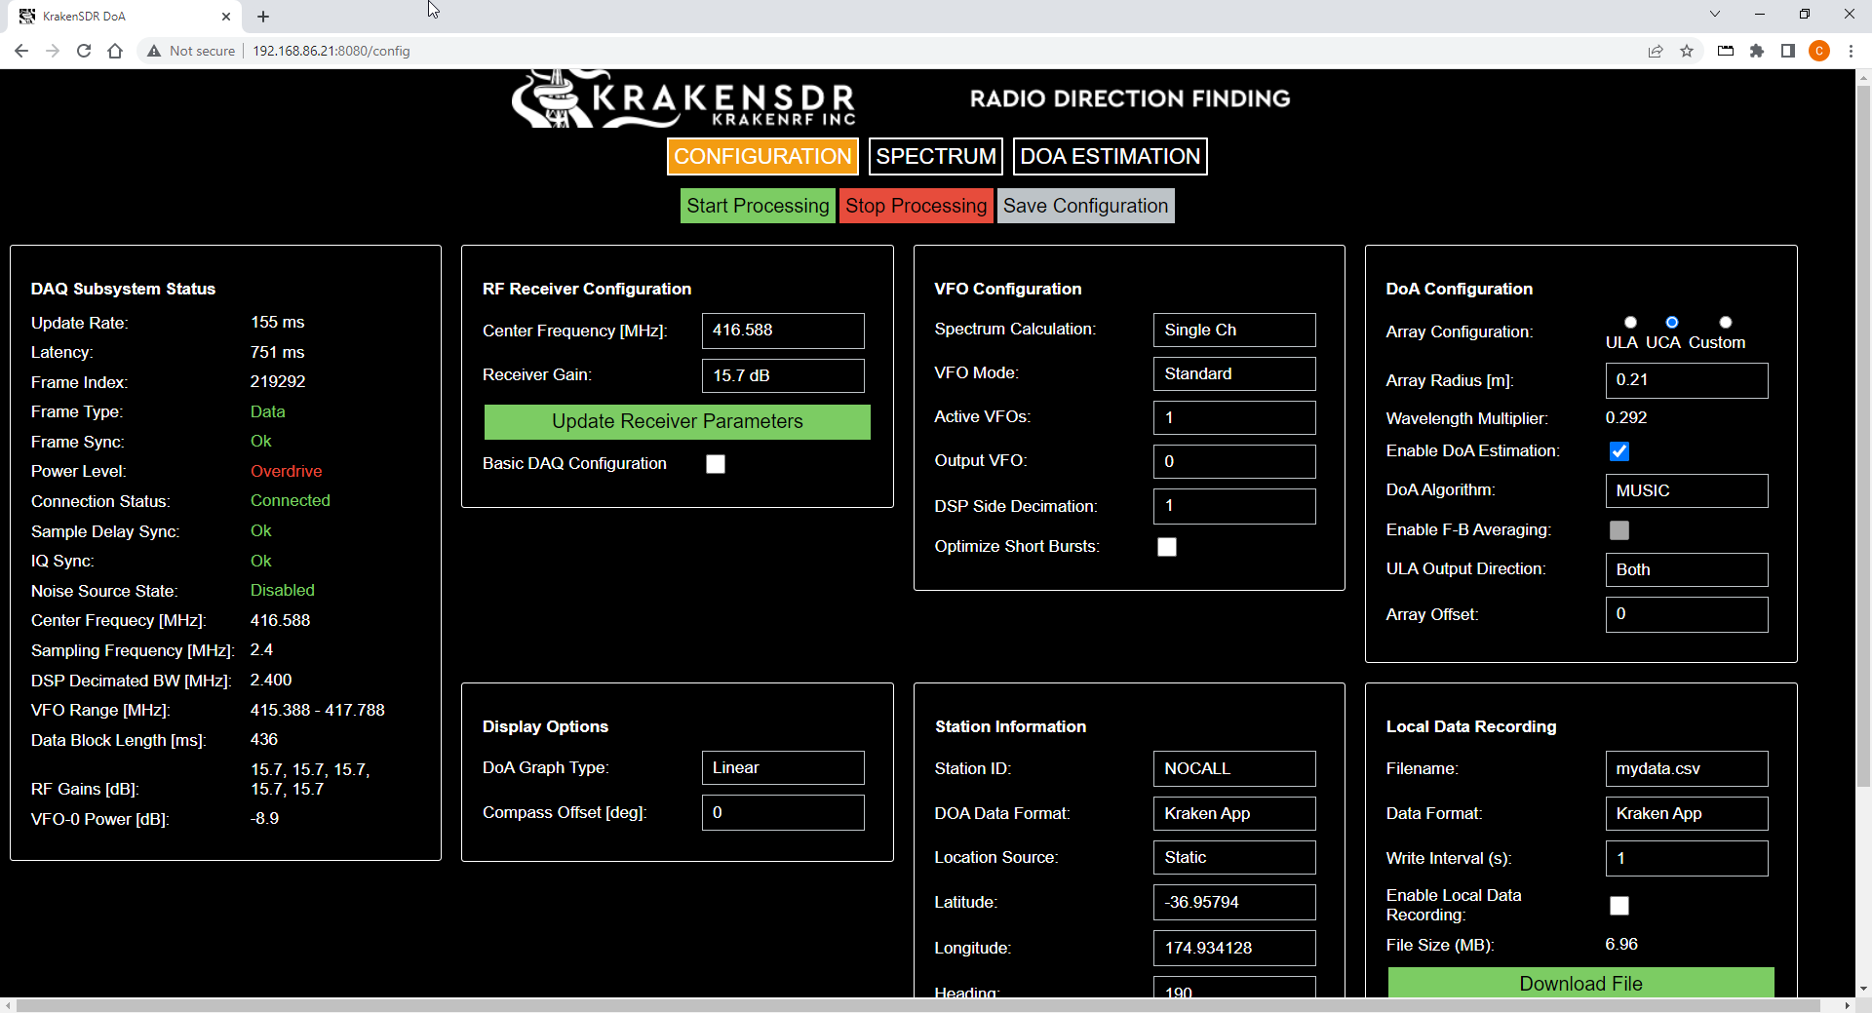The height and width of the screenshot is (1013, 1872).
Task: Reload the KrakenSDR page
Action: pos(84,51)
